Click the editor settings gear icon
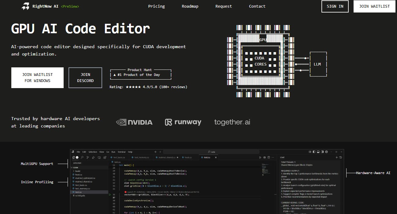The width and height of the screenshot is (397, 214). pos(326,152)
